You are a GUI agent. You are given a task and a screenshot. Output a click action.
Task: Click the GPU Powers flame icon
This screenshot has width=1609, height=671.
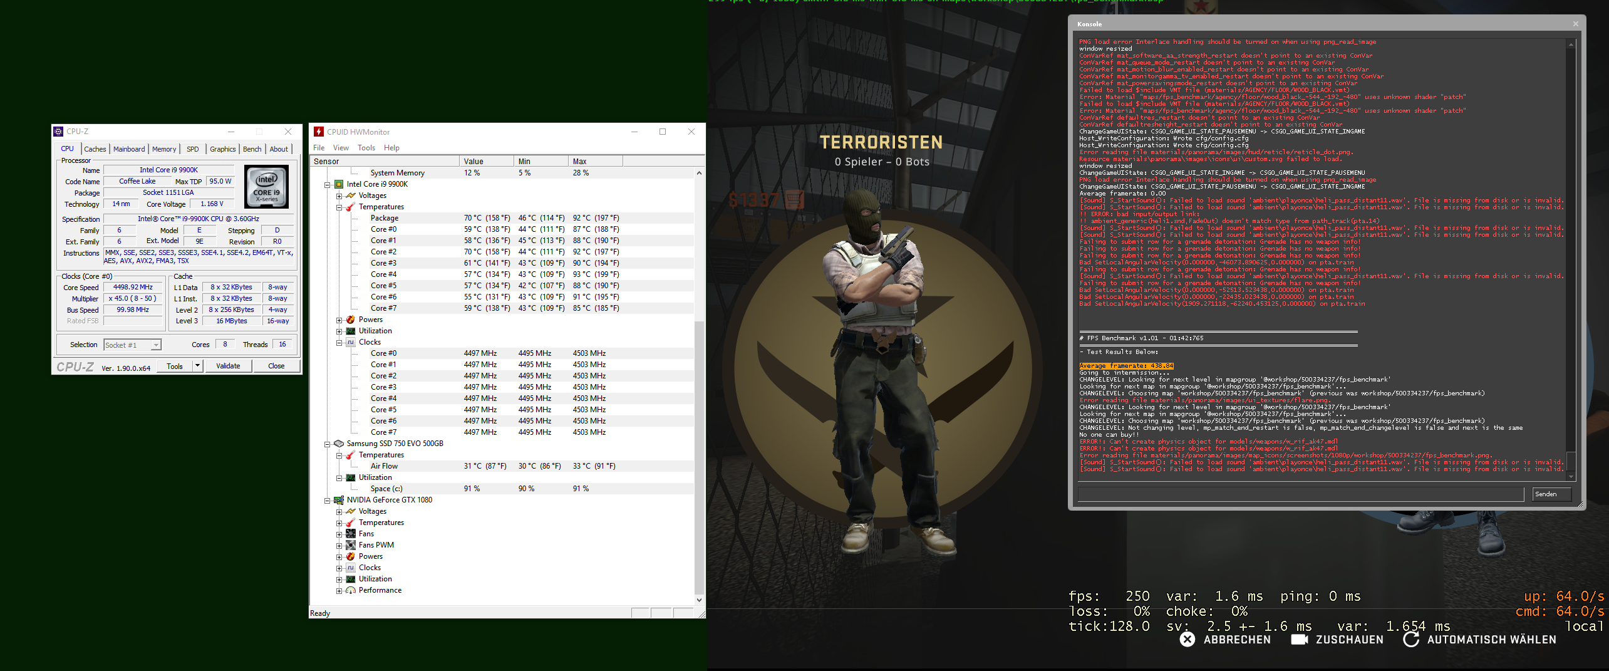[351, 556]
